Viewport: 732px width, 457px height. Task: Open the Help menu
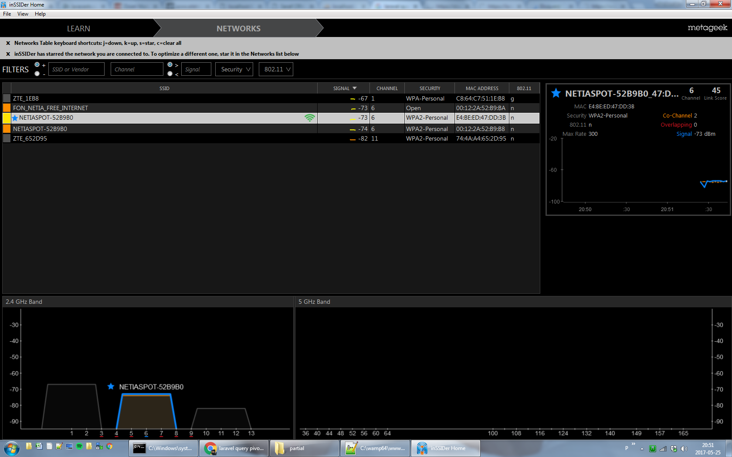pyautogui.click(x=40, y=14)
